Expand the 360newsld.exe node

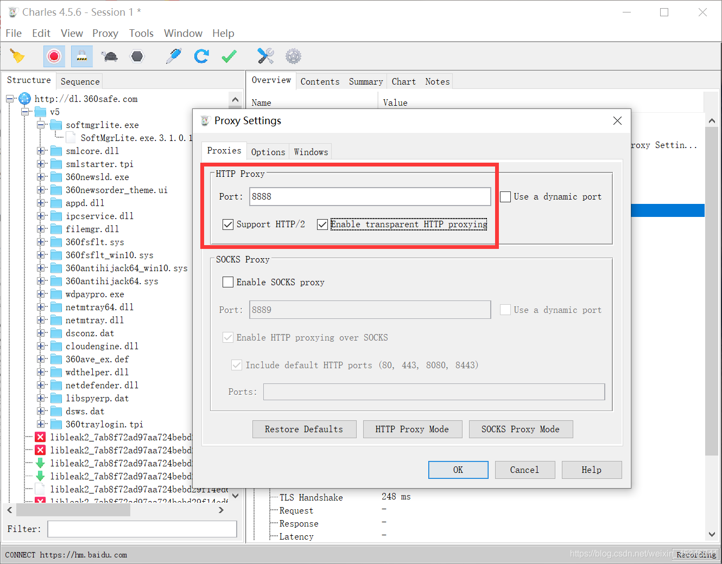pyautogui.click(x=41, y=177)
